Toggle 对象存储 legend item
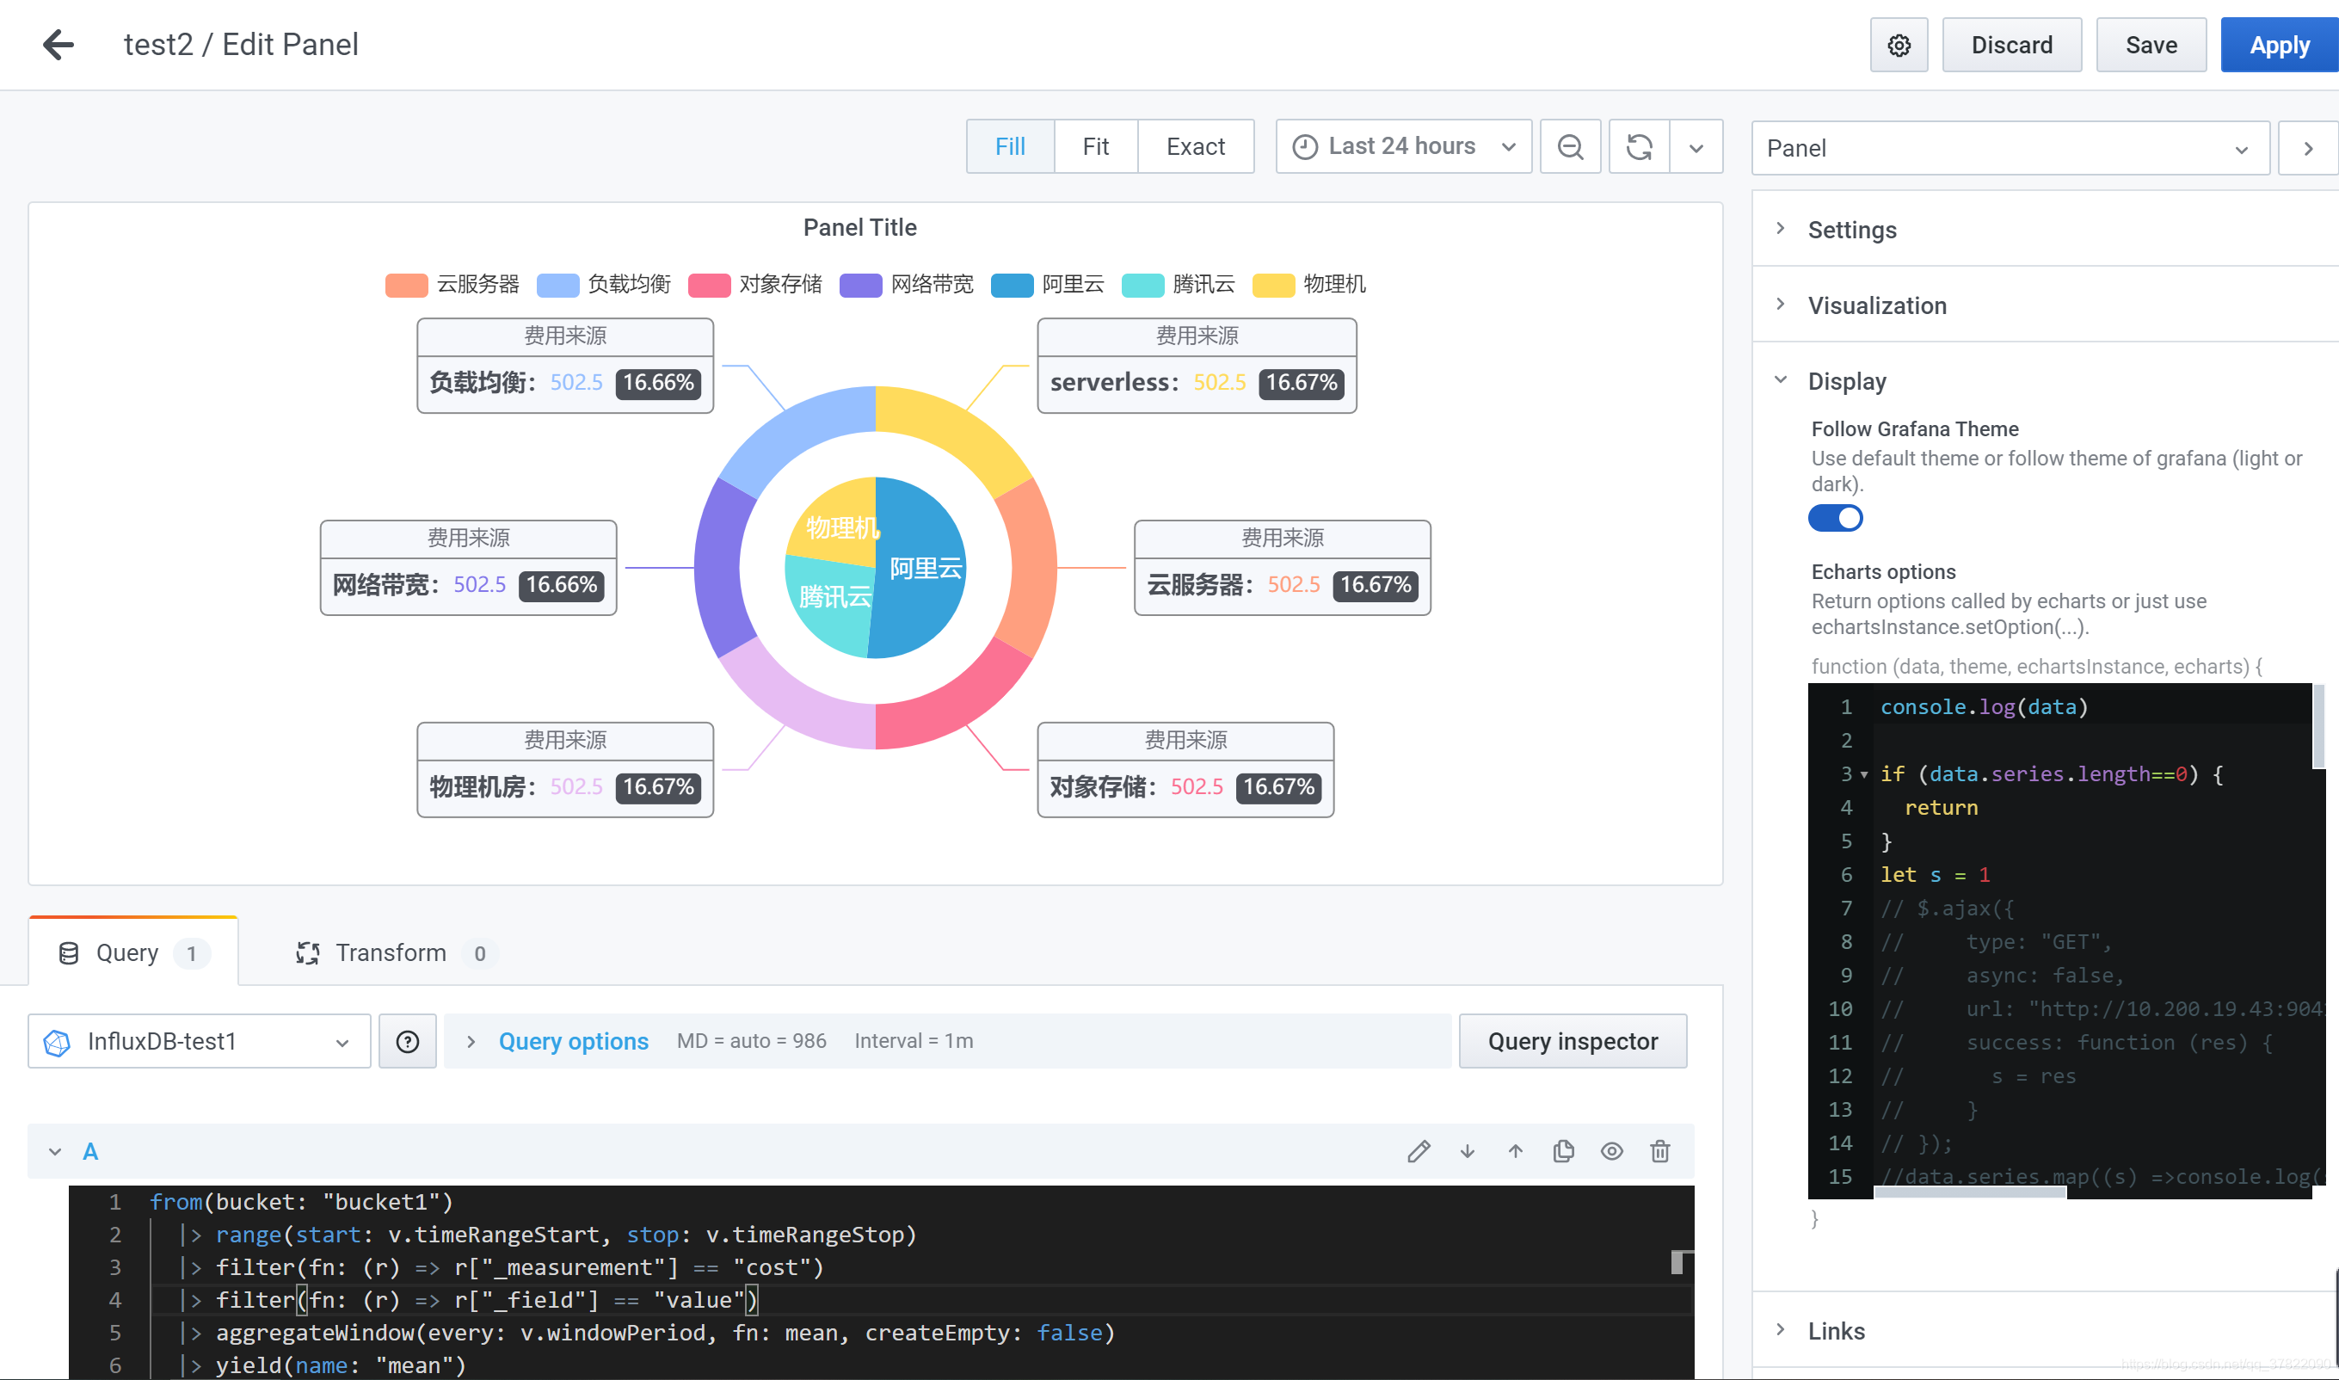Screen dimensions: 2339x1380 click(x=756, y=285)
